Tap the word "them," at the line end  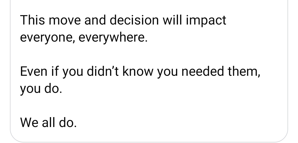click(244, 72)
